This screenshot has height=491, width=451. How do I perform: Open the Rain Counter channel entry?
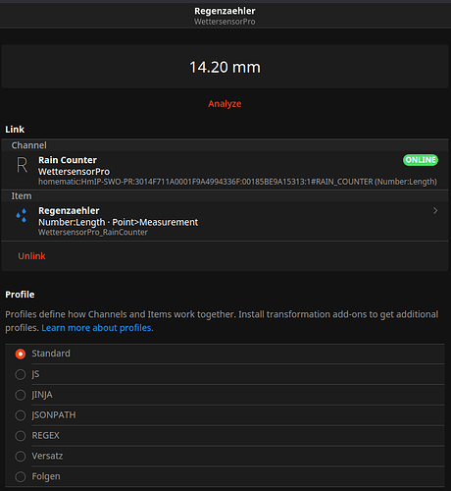click(225, 170)
